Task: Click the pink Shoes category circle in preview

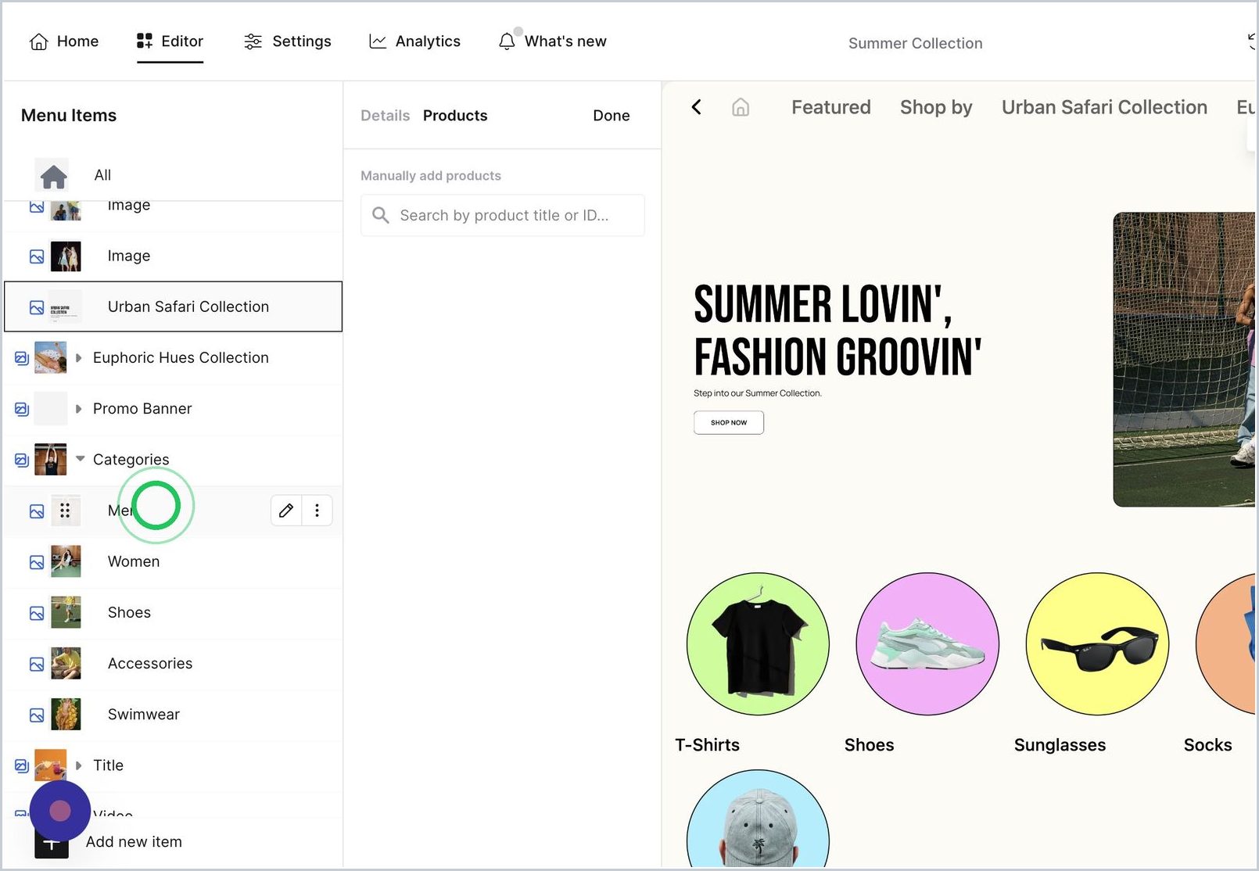Action: (x=927, y=643)
